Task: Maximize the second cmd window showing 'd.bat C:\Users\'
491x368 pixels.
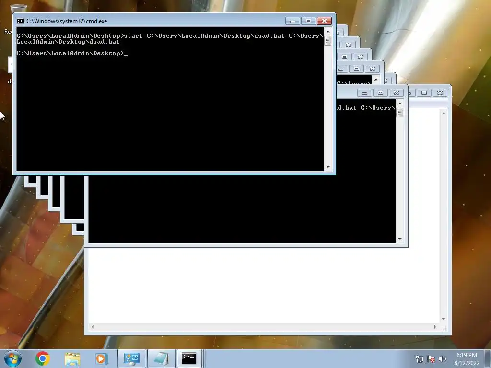Action: tap(380, 93)
